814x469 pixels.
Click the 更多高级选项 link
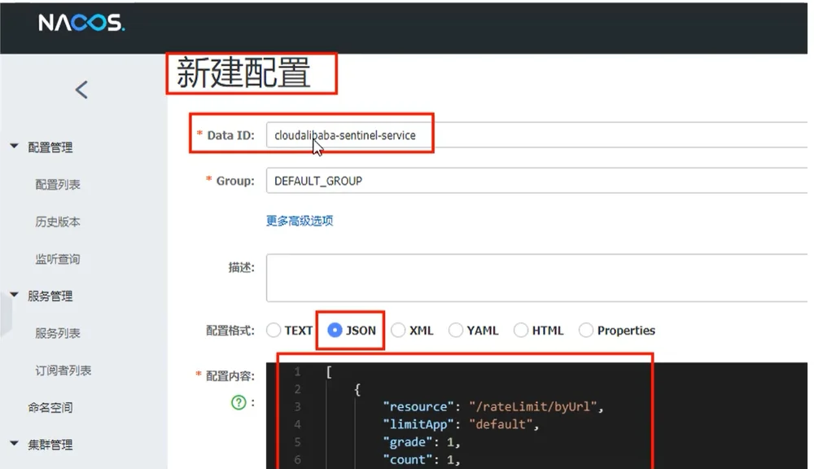pyautogui.click(x=300, y=221)
